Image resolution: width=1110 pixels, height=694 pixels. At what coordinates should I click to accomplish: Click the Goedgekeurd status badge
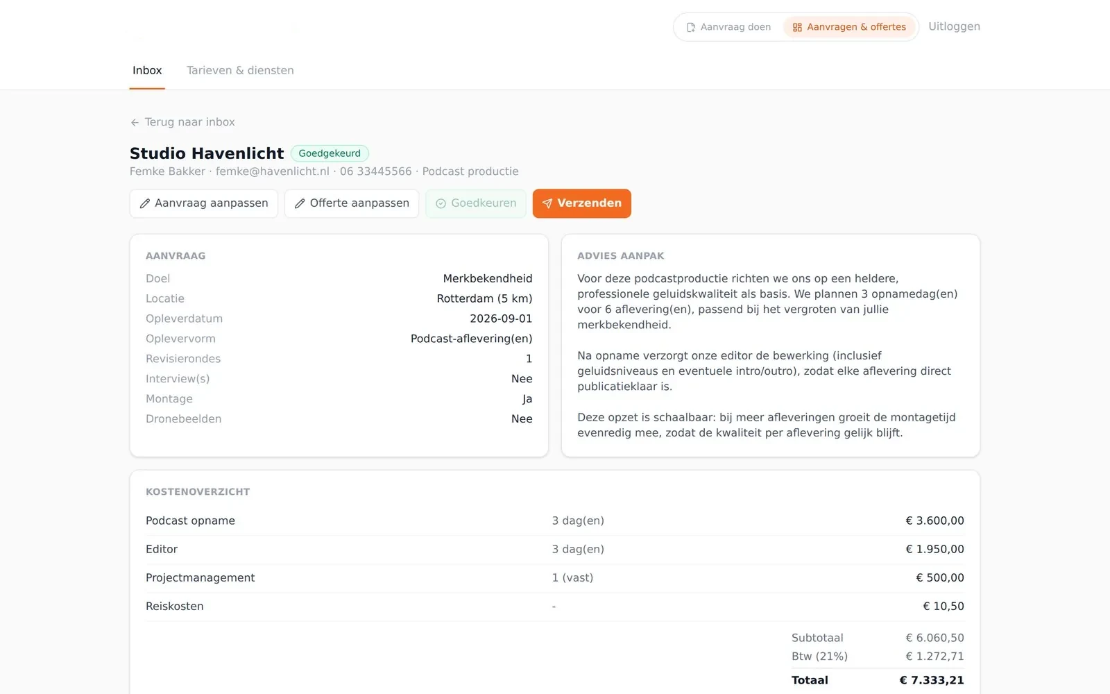(330, 153)
